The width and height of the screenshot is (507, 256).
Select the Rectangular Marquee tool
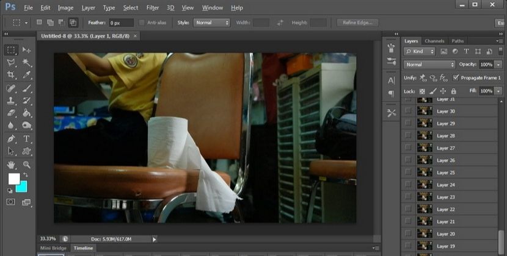(11, 50)
